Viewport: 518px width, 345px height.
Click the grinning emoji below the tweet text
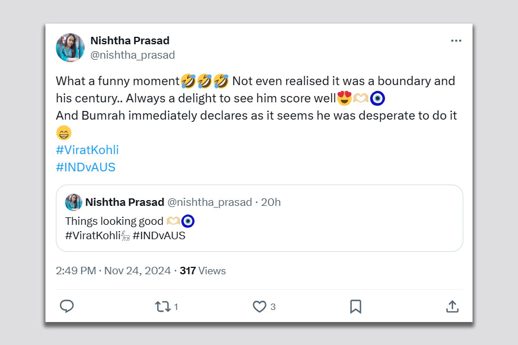click(63, 133)
